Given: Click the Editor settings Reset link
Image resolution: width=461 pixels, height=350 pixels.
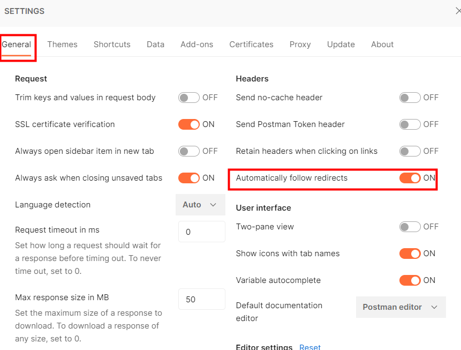Looking at the screenshot, I should click(310, 347).
